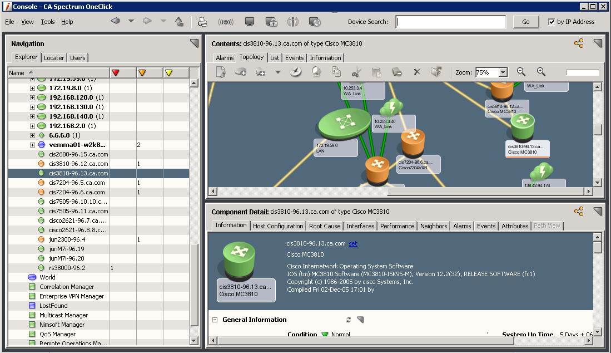Viewport: 611px width, 353px height.
Task: Click the add container oval-plus icon
Action: pos(240,72)
